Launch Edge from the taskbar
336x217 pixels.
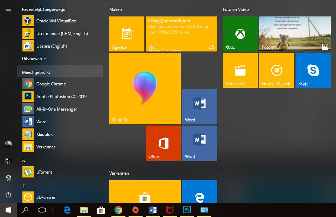[67, 210]
